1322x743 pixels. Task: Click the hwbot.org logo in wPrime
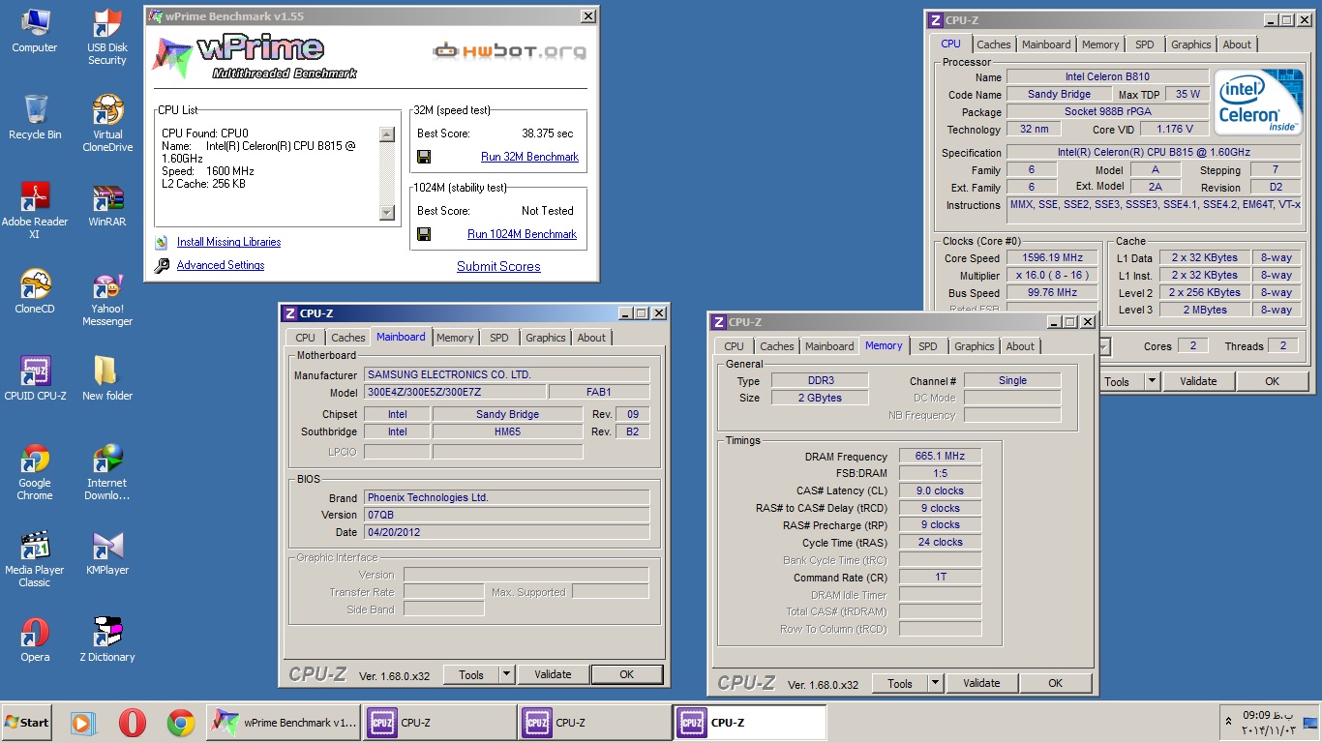pos(508,50)
